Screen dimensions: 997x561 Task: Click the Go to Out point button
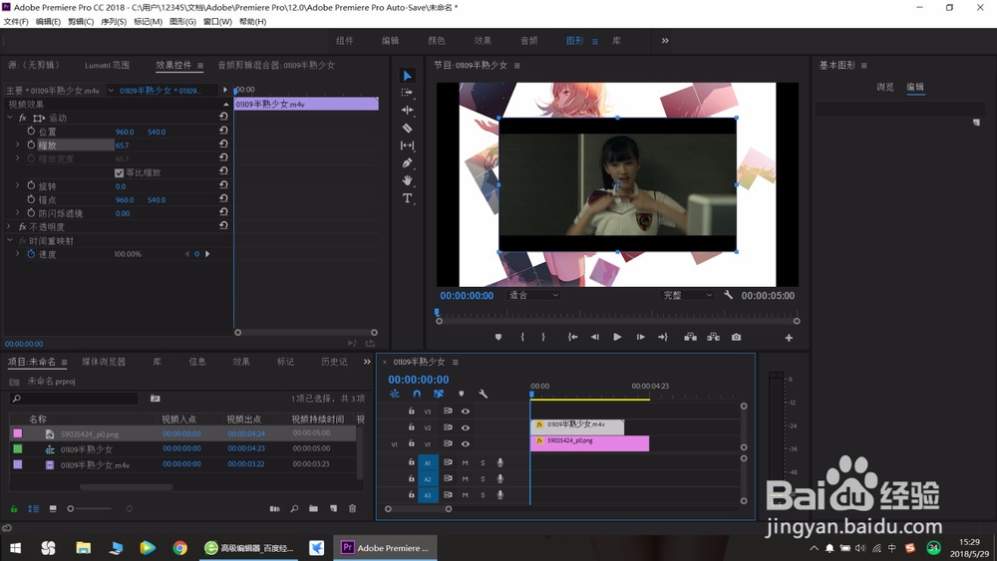(x=663, y=338)
